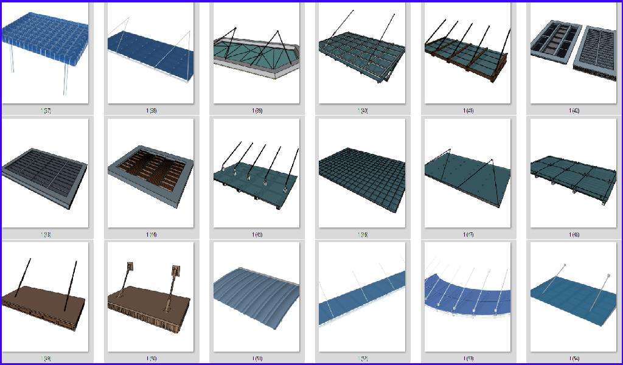The image size is (623, 365).
Task: Open the 1 (43) dark grey louvered panel thumbnail
Action: pyautogui.click(x=45, y=173)
